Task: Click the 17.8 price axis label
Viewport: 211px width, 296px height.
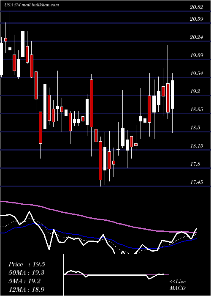Action: (x=195, y=164)
